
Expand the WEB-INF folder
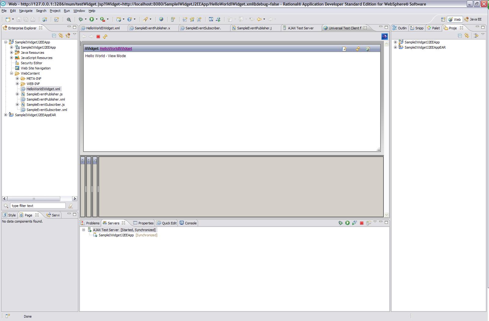[x=17, y=83]
